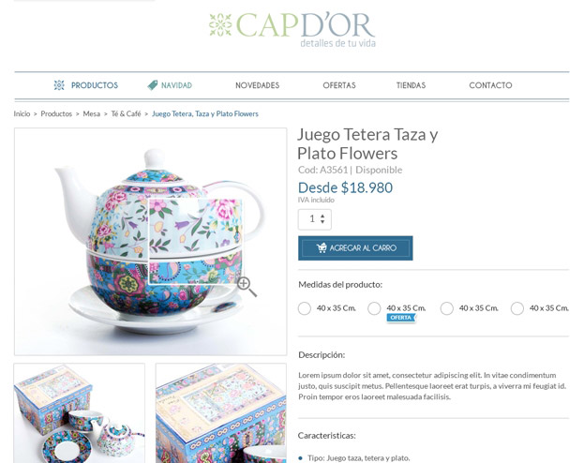View the thumbnail with box and unpacked set

[x=80, y=413]
